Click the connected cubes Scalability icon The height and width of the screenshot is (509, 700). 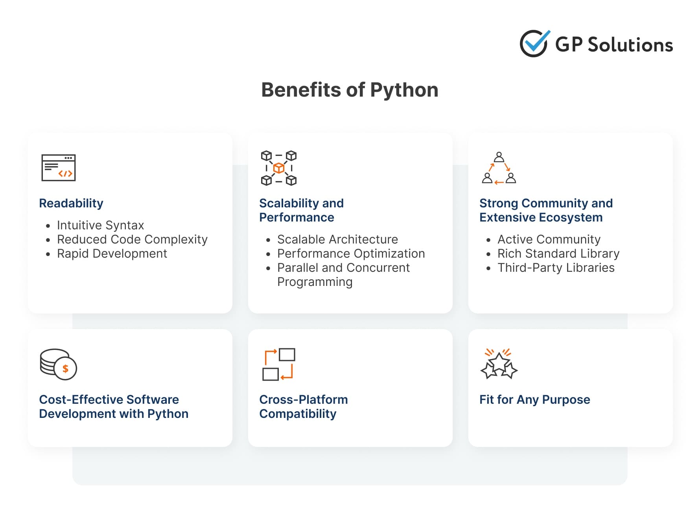[x=278, y=168]
